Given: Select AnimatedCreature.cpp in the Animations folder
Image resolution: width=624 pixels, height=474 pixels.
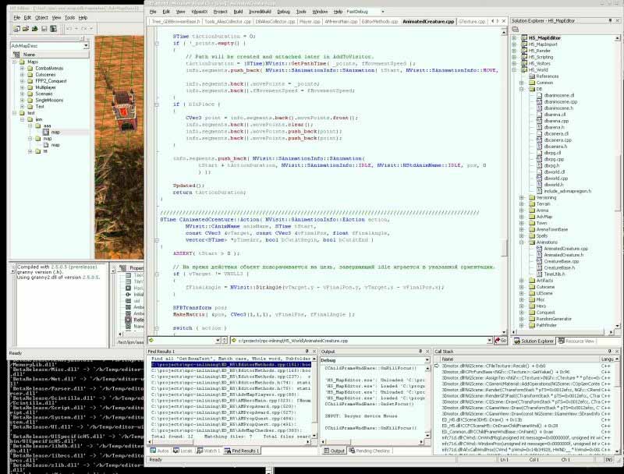Looking at the screenshot, I should [565, 248].
